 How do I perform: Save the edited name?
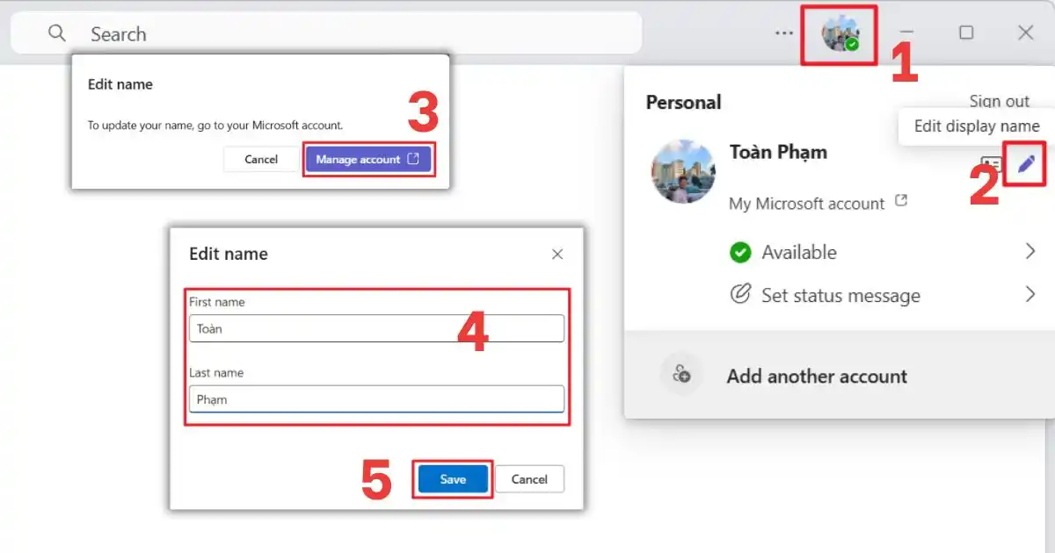coord(453,479)
